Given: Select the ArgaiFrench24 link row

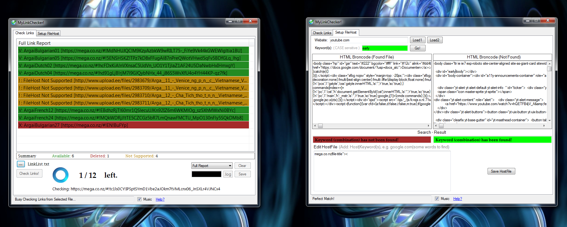Looking at the screenshot, I should (x=133, y=118).
